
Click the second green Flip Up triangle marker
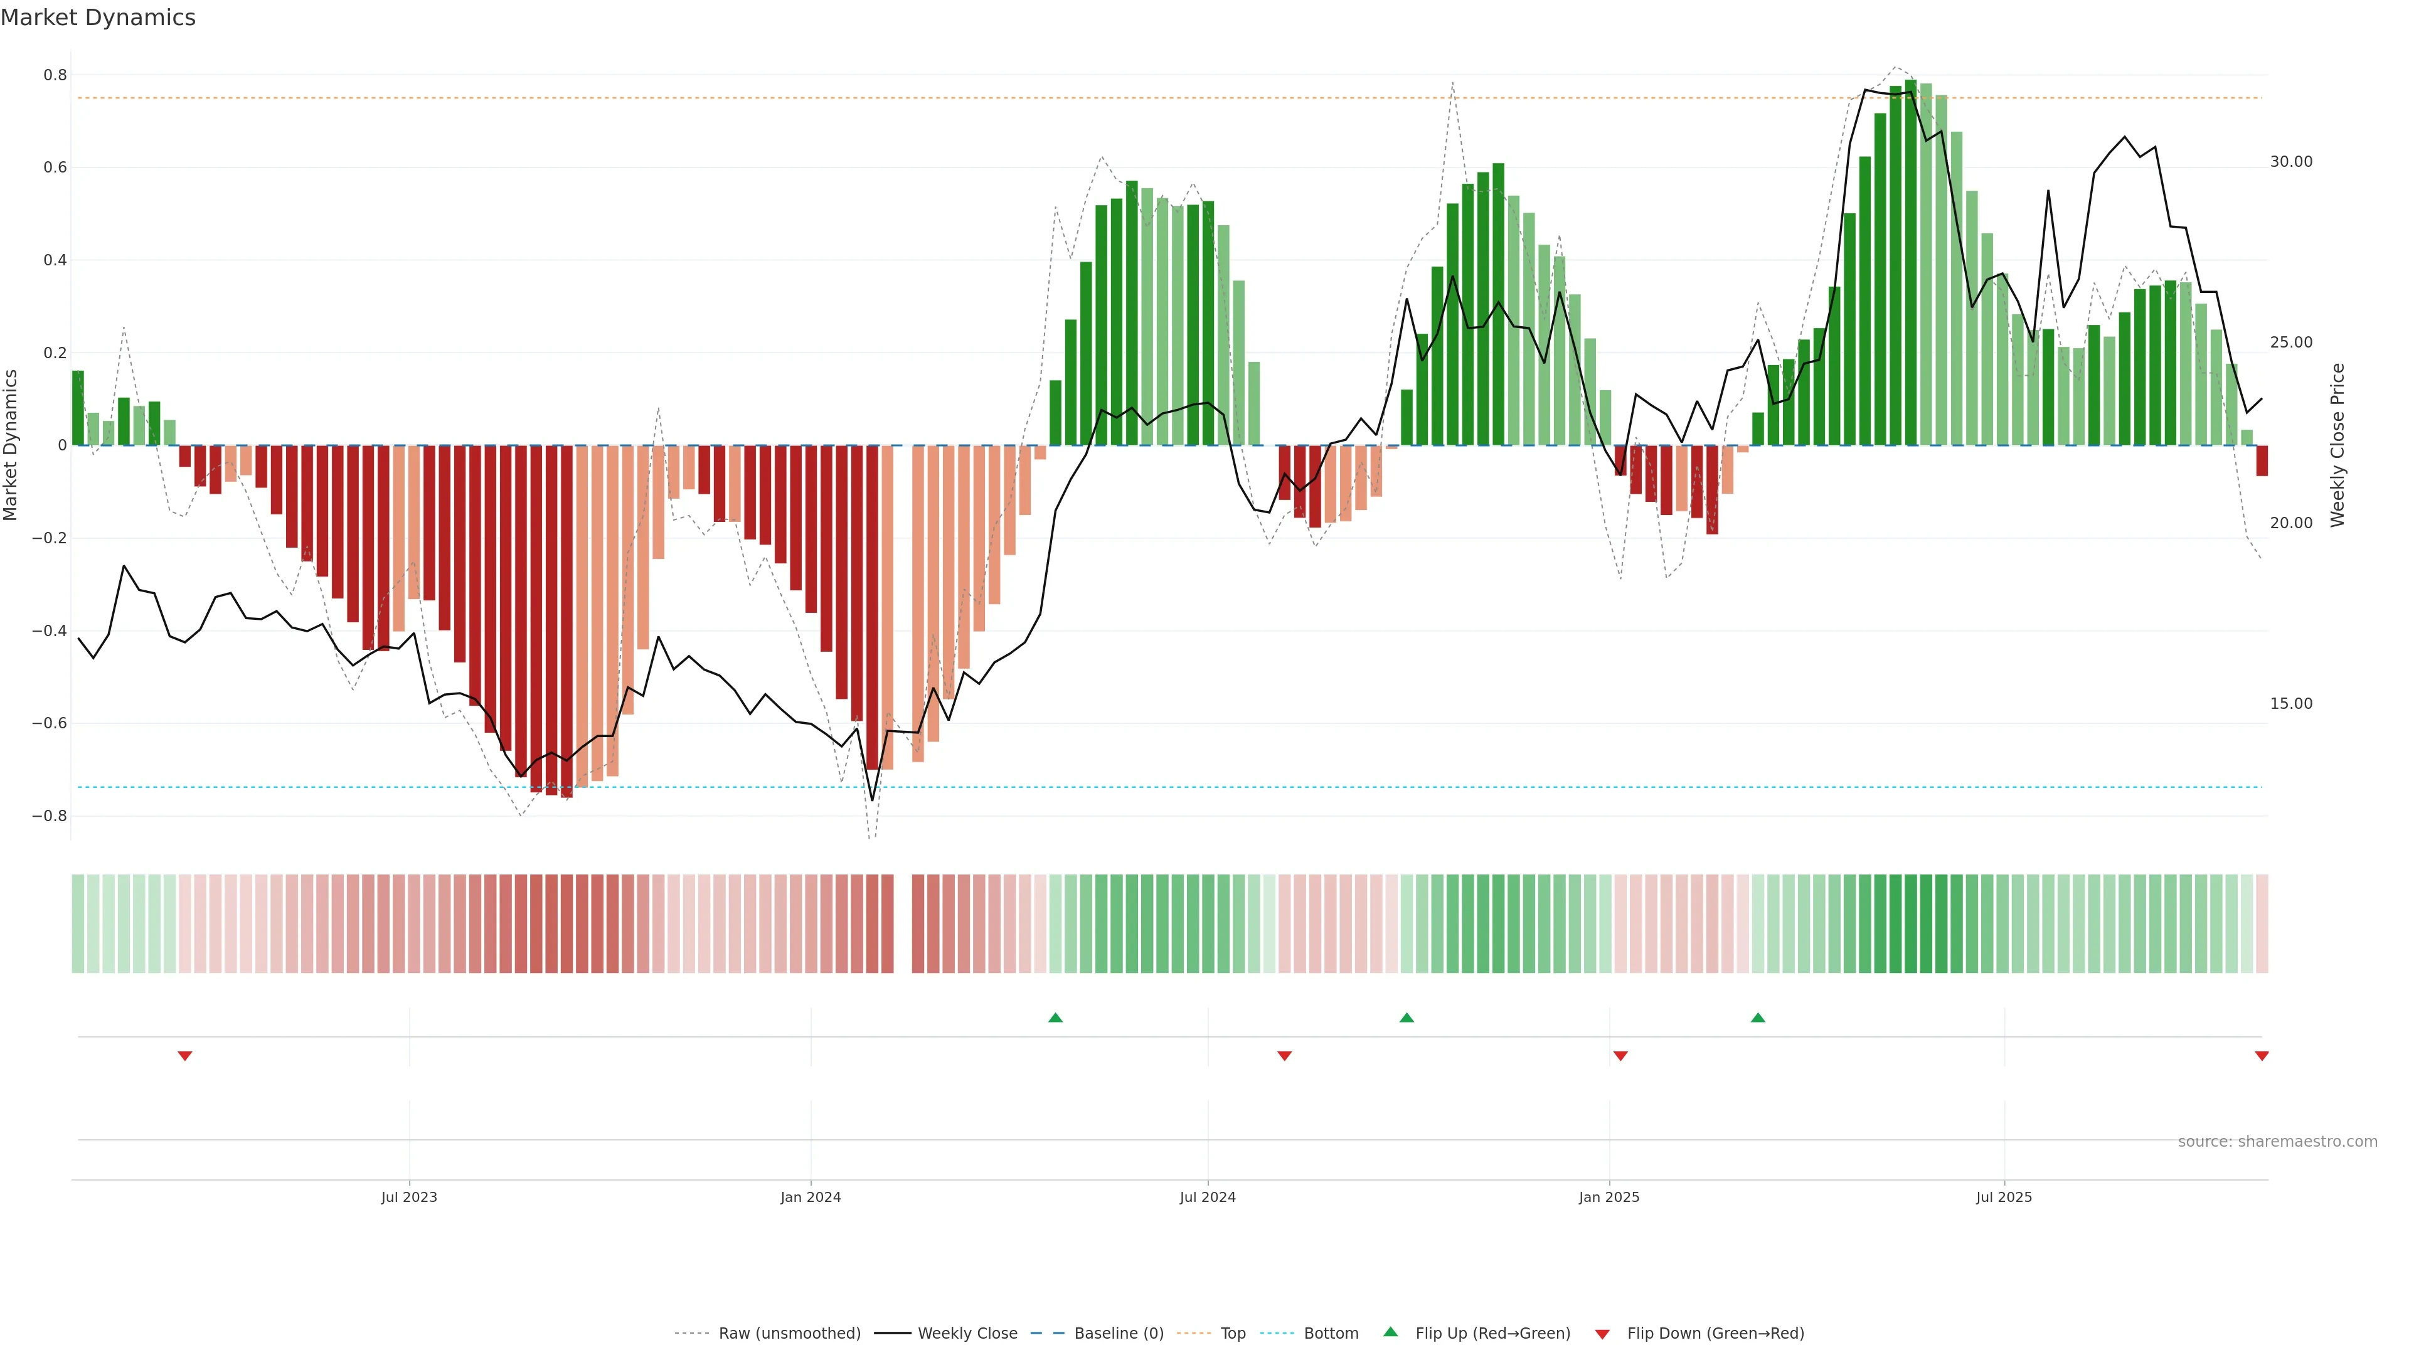1407,1018
